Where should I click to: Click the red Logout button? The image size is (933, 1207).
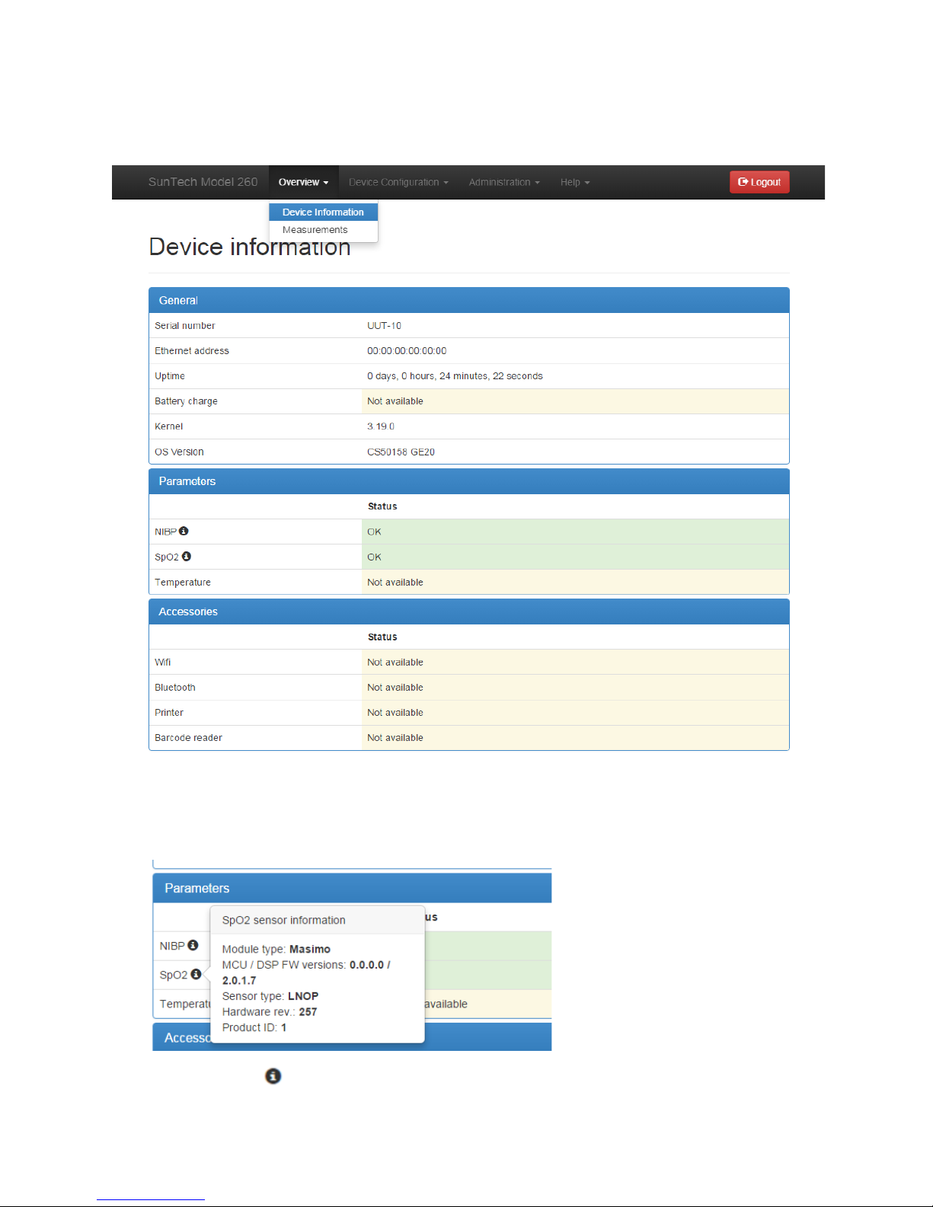pos(759,182)
